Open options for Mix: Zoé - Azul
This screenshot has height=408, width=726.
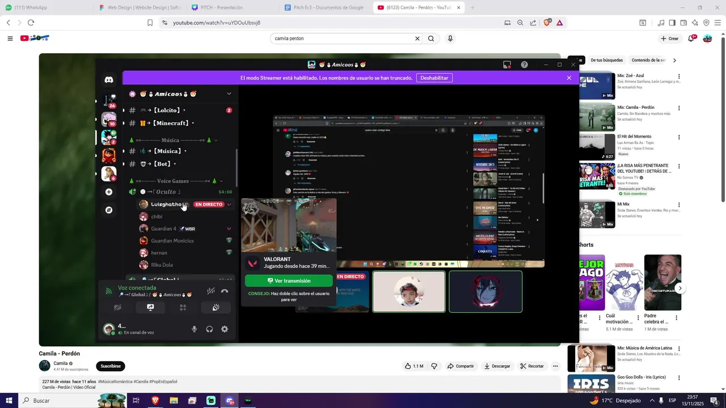(x=679, y=76)
